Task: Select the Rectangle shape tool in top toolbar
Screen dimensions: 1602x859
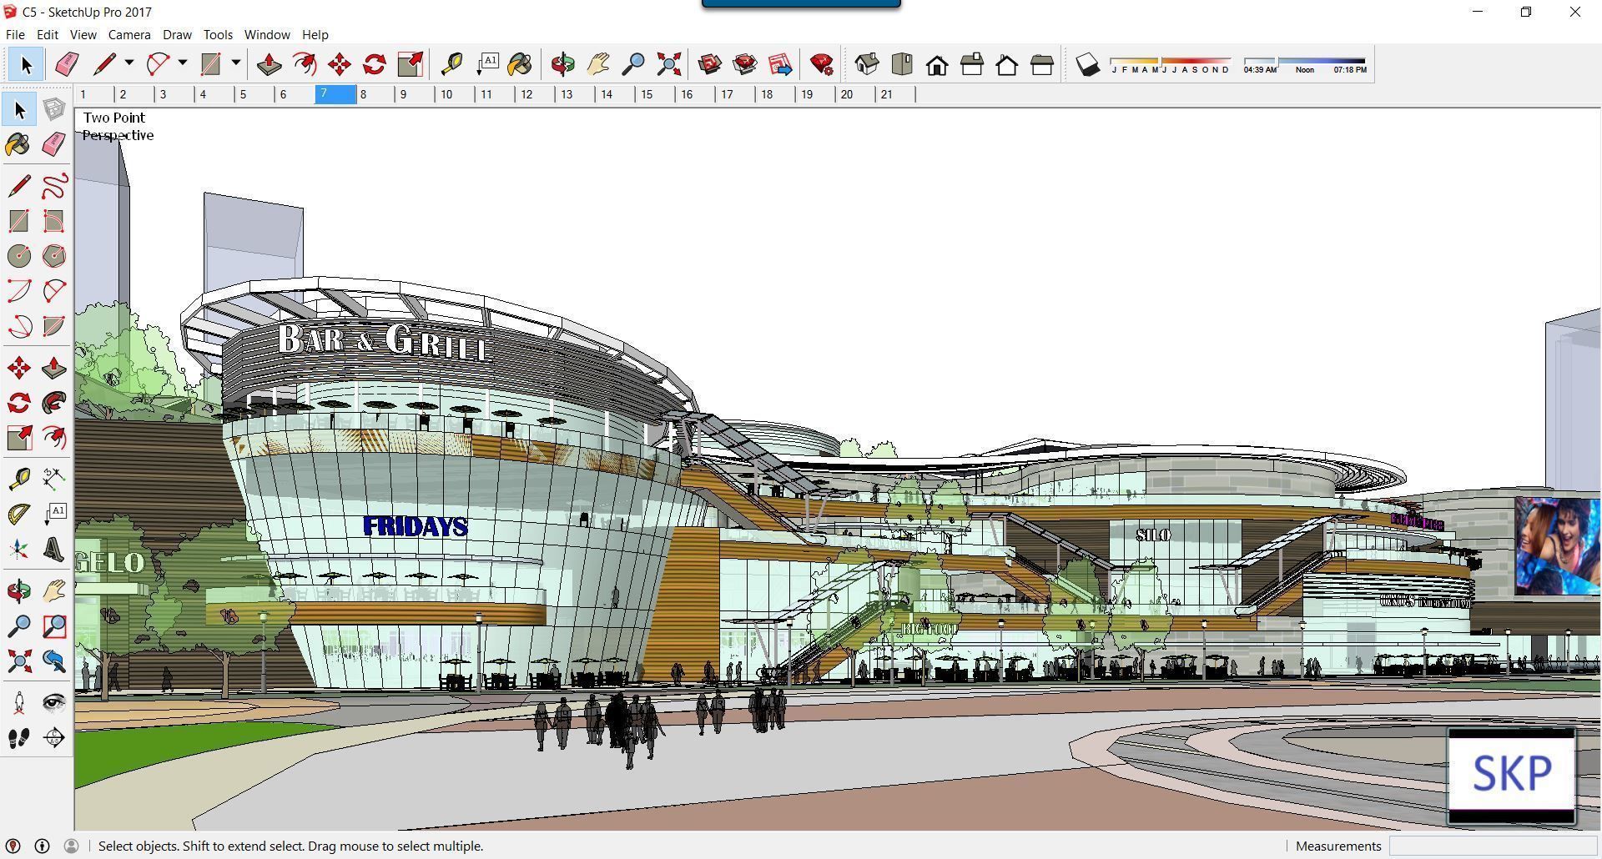Action: [210, 64]
